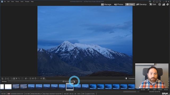Select the View mode tab

130,4
